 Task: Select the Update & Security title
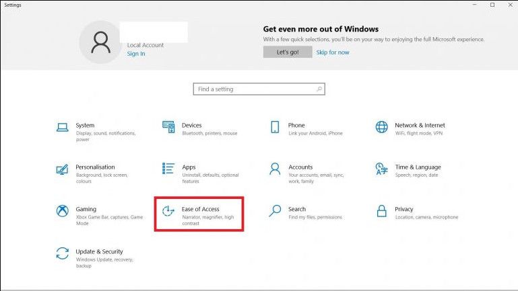99,251
